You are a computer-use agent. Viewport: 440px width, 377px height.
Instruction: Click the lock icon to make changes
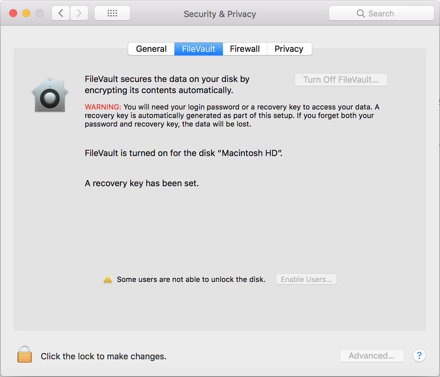click(x=25, y=354)
